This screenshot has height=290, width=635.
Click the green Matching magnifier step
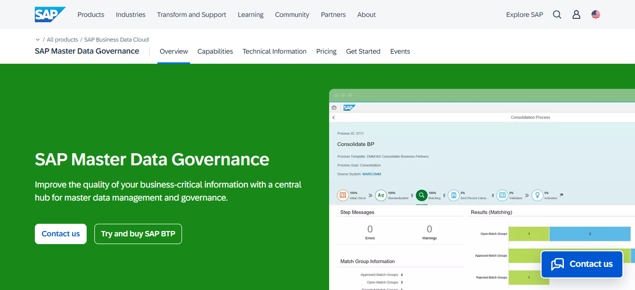pos(422,195)
